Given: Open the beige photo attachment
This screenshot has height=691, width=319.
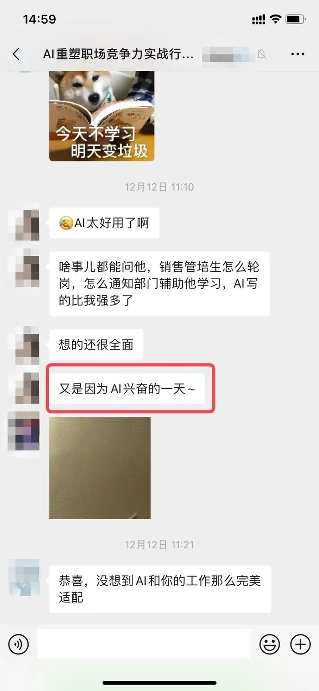Looking at the screenshot, I should [x=100, y=468].
